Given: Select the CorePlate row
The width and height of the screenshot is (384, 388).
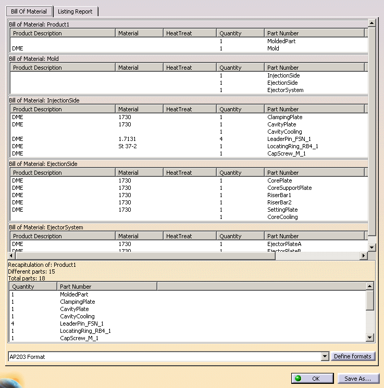Looking at the screenshot, I should 189,180.
